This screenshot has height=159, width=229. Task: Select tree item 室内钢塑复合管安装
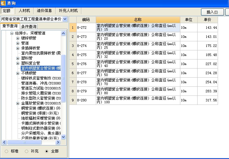click(41, 68)
